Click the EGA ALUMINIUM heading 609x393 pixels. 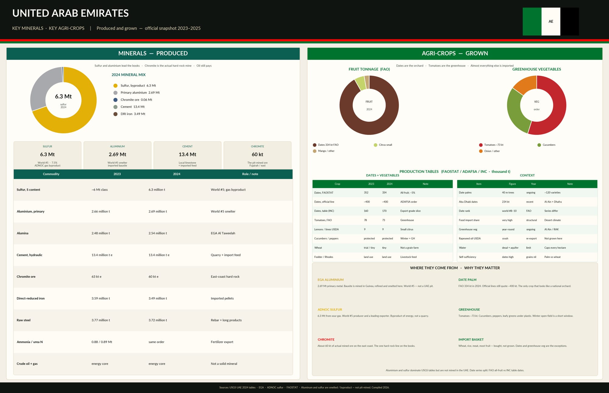pyautogui.click(x=330, y=280)
